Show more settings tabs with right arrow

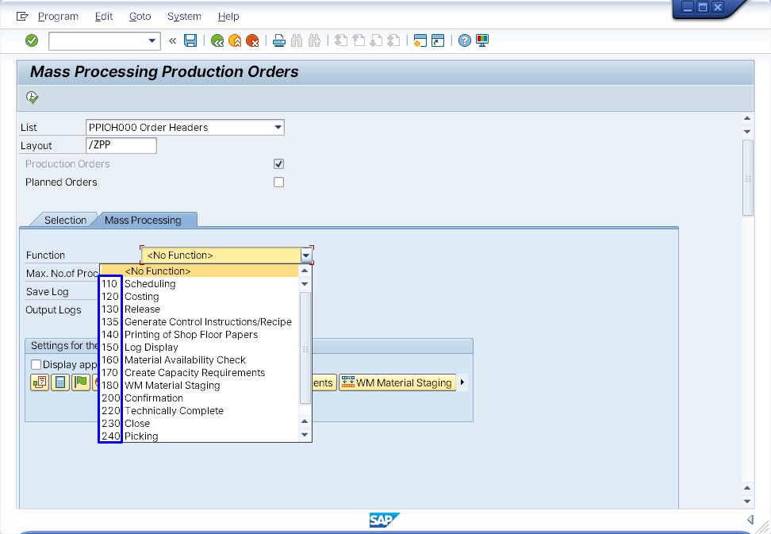click(x=462, y=382)
